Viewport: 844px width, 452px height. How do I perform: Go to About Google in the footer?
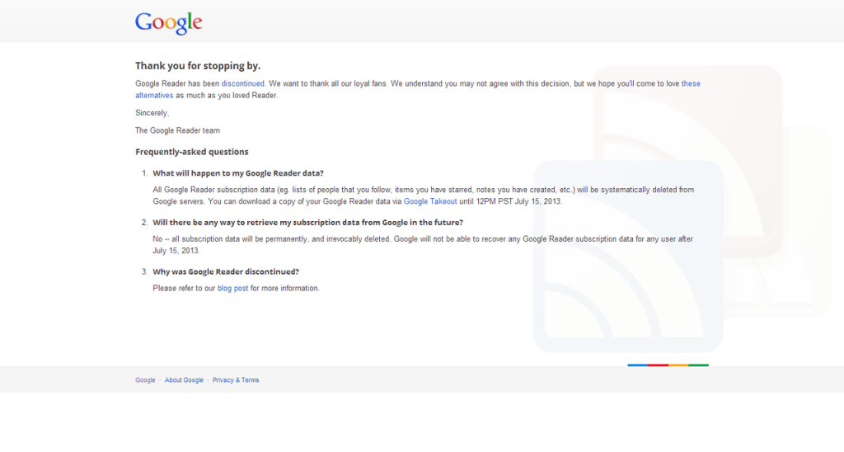[184, 380]
